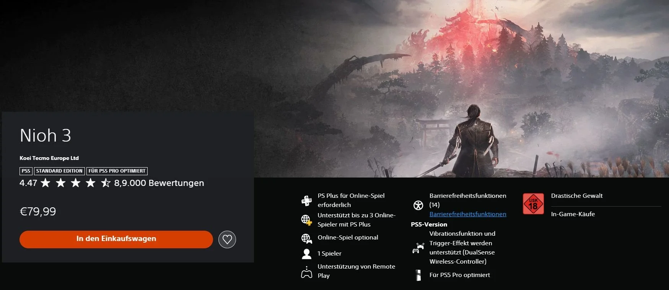Click the Online-Spiel optional globe controller icon
This screenshot has height=290, width=669.
[306, 238]
